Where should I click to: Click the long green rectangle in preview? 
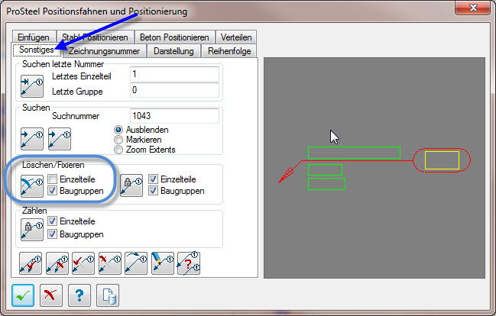point(354,153)
